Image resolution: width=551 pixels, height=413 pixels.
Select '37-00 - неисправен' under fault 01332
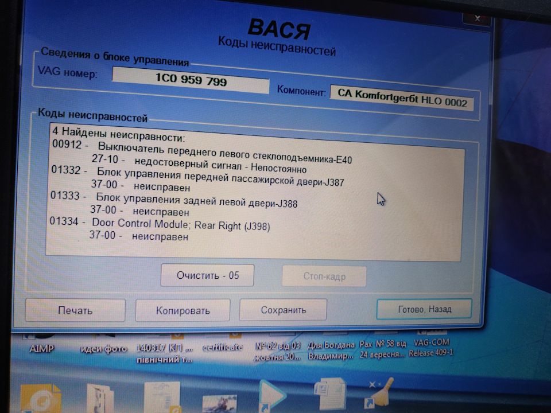[141, 185]
